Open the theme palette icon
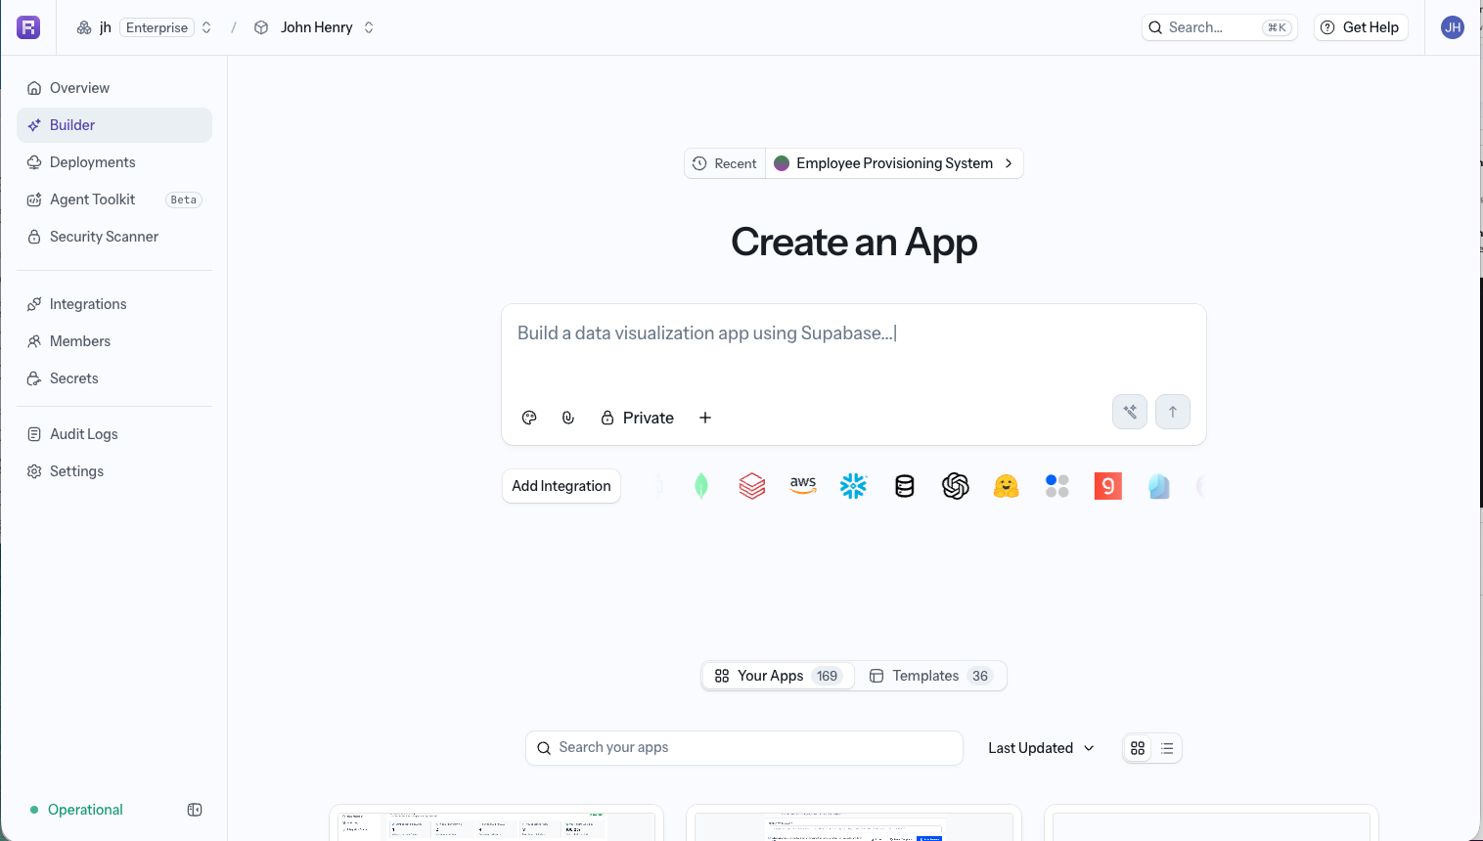The image size is (1483, 841). (529, 418)
